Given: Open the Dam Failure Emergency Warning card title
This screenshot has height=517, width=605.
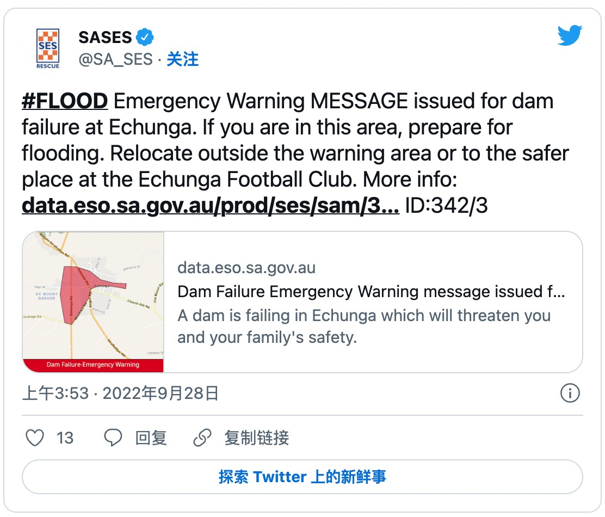Looking at the screenshot, I should click(x=371, y=292).
